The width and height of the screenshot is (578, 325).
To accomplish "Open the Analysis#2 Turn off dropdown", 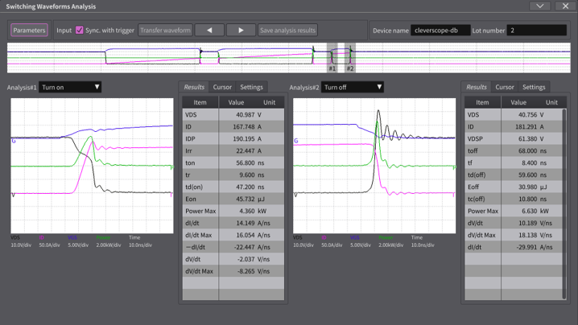I will click(353, 87).
